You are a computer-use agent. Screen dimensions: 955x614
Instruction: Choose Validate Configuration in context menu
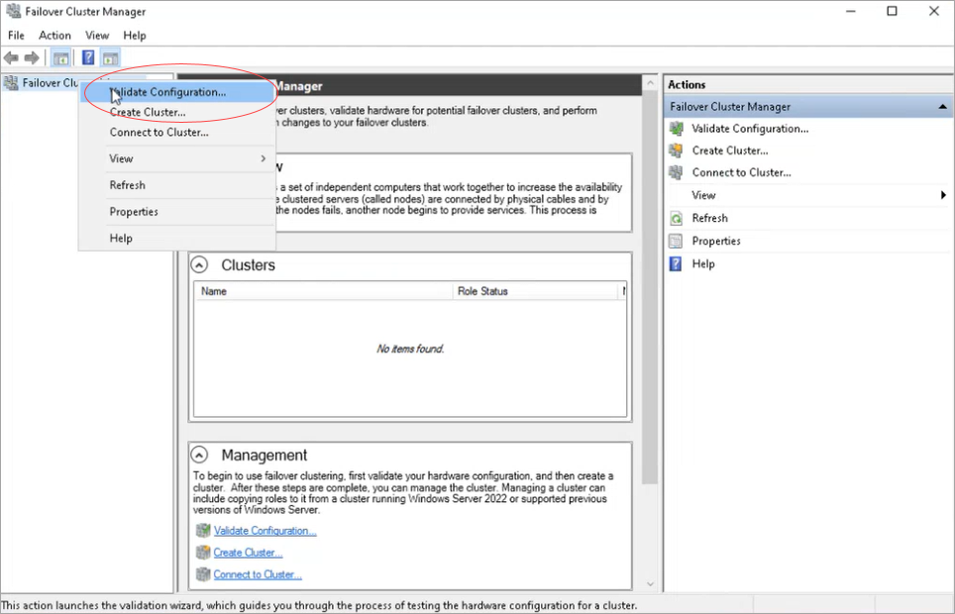tap(177, 92)
